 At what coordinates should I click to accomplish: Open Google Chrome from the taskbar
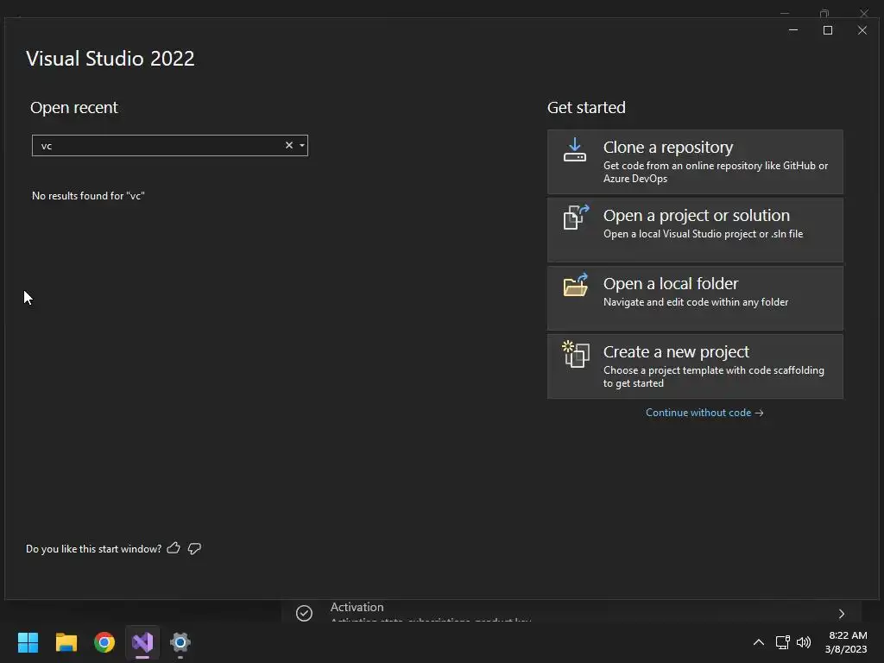tap(104, 642)
